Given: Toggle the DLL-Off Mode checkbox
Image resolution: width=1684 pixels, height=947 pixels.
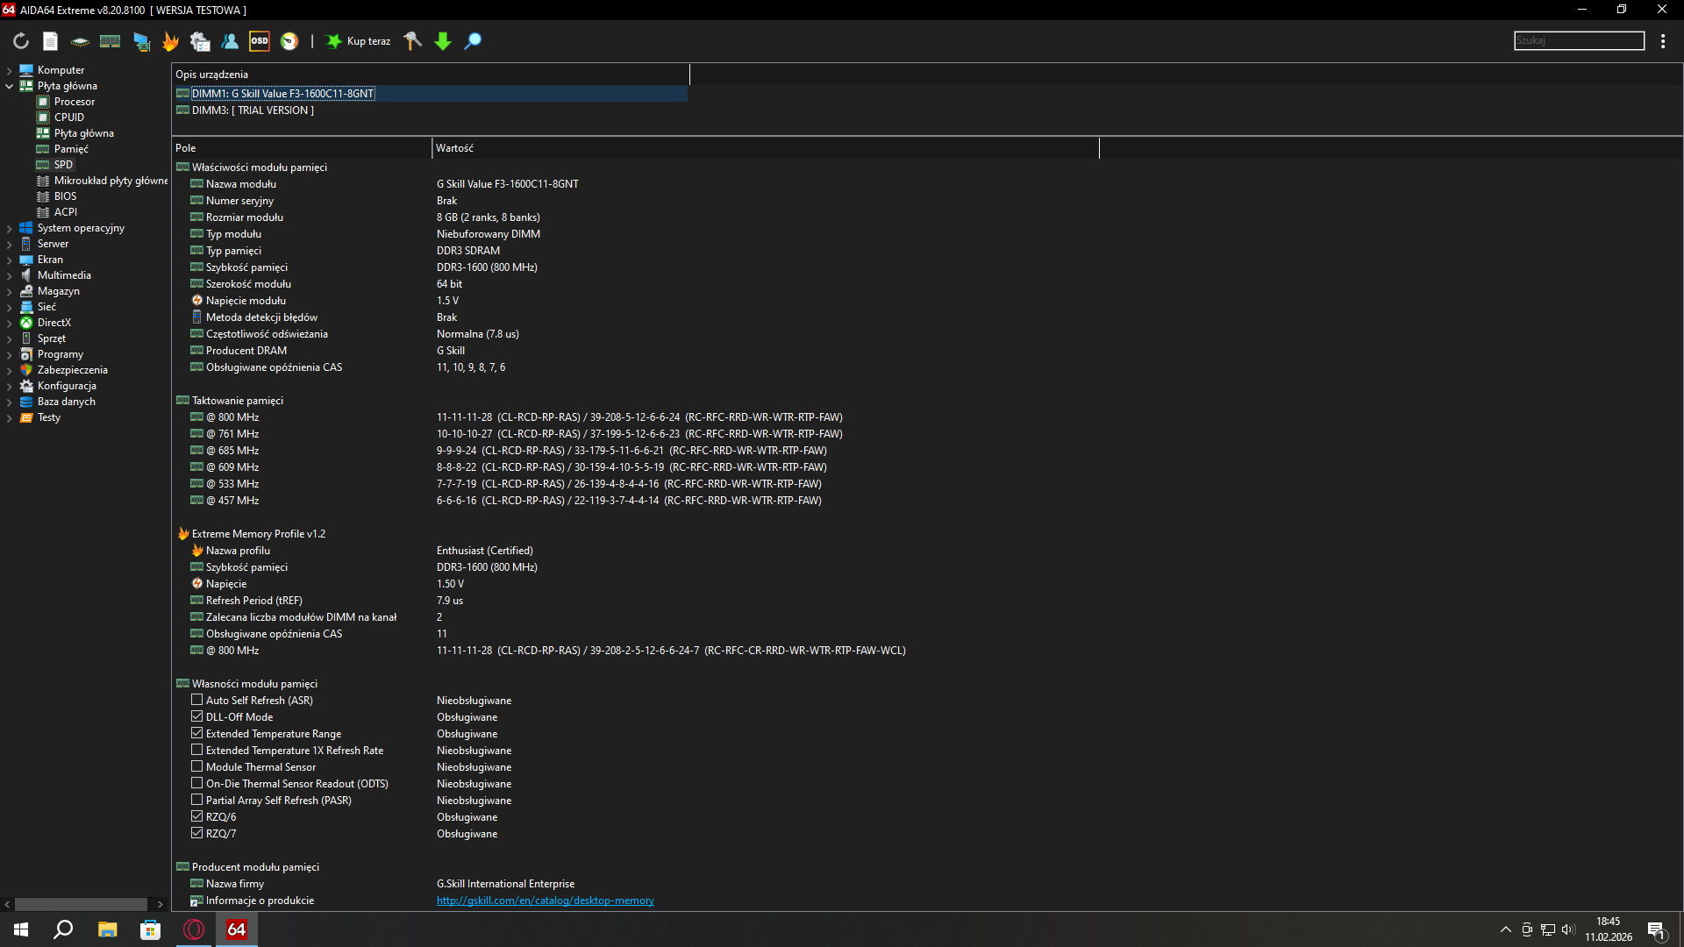Looking at the screenshot, I should (x=196, y=716).
